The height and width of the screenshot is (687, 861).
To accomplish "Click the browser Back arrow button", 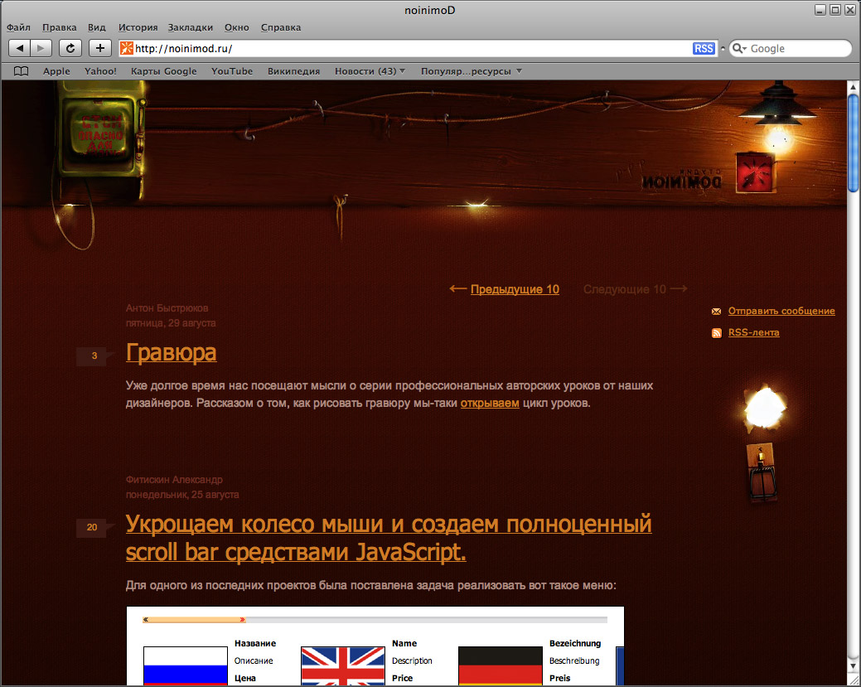I will (19, 48).
